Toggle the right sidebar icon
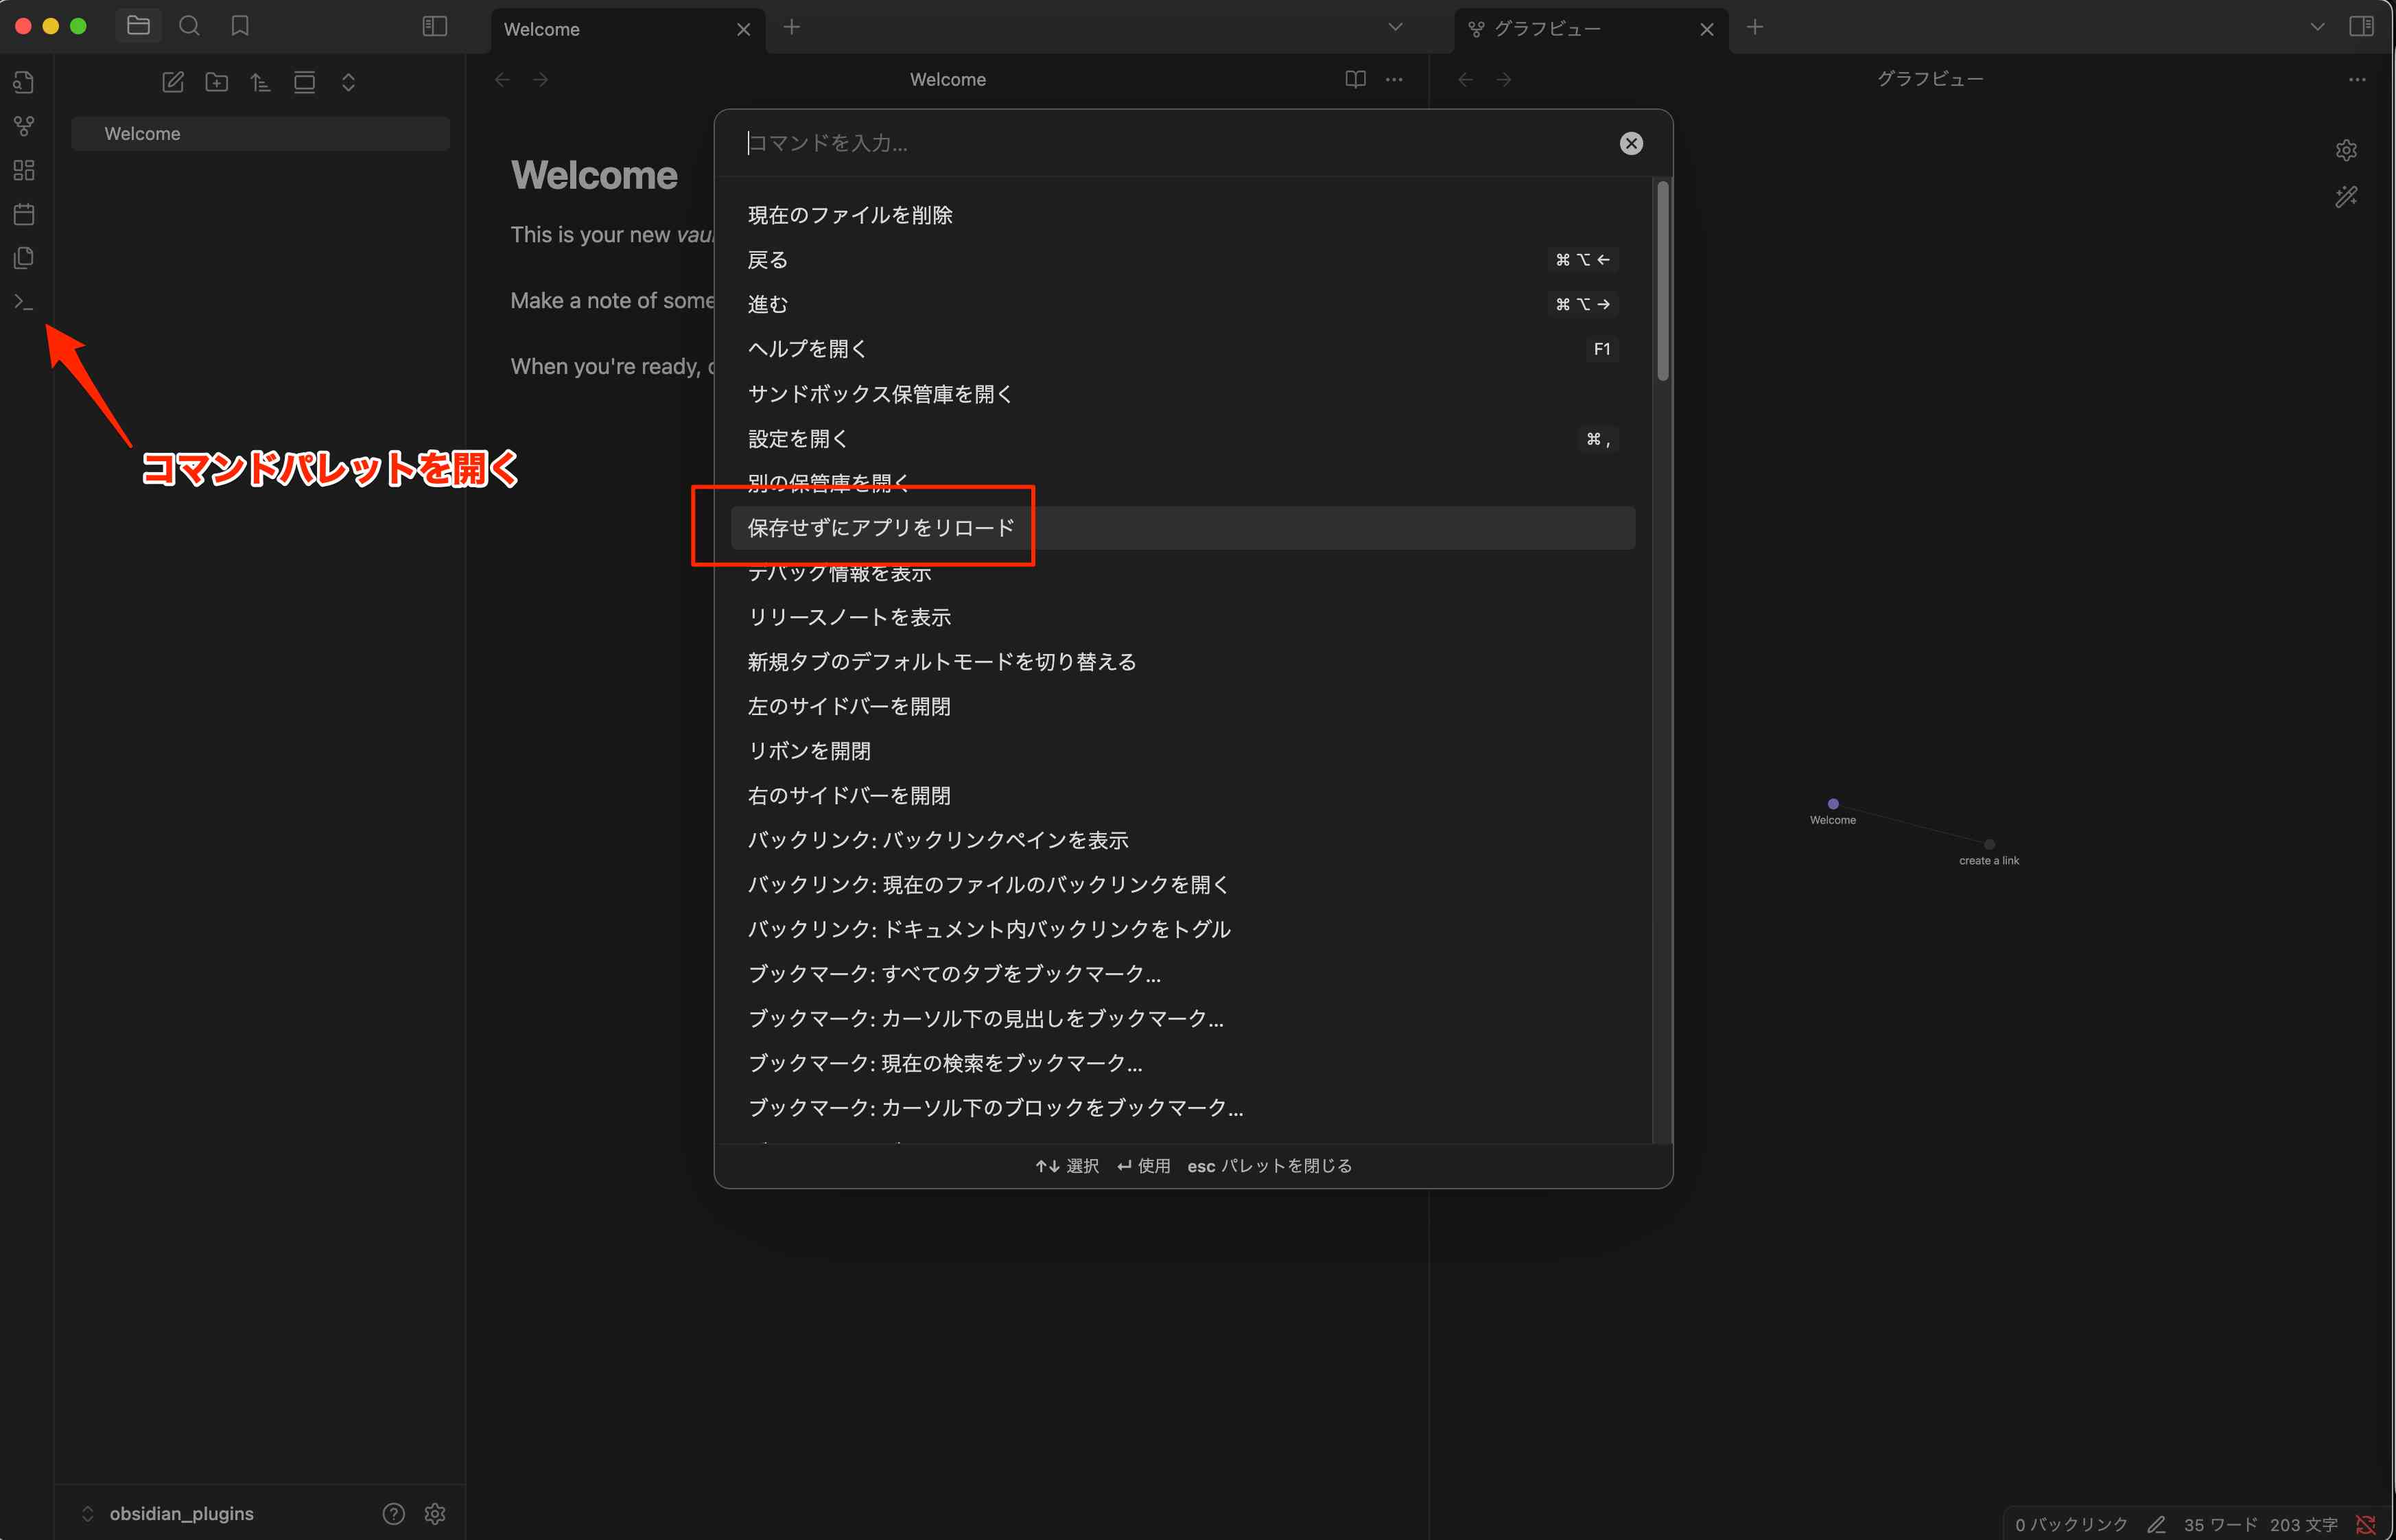2396x1540 pixels. click(x=2361, y=26)
